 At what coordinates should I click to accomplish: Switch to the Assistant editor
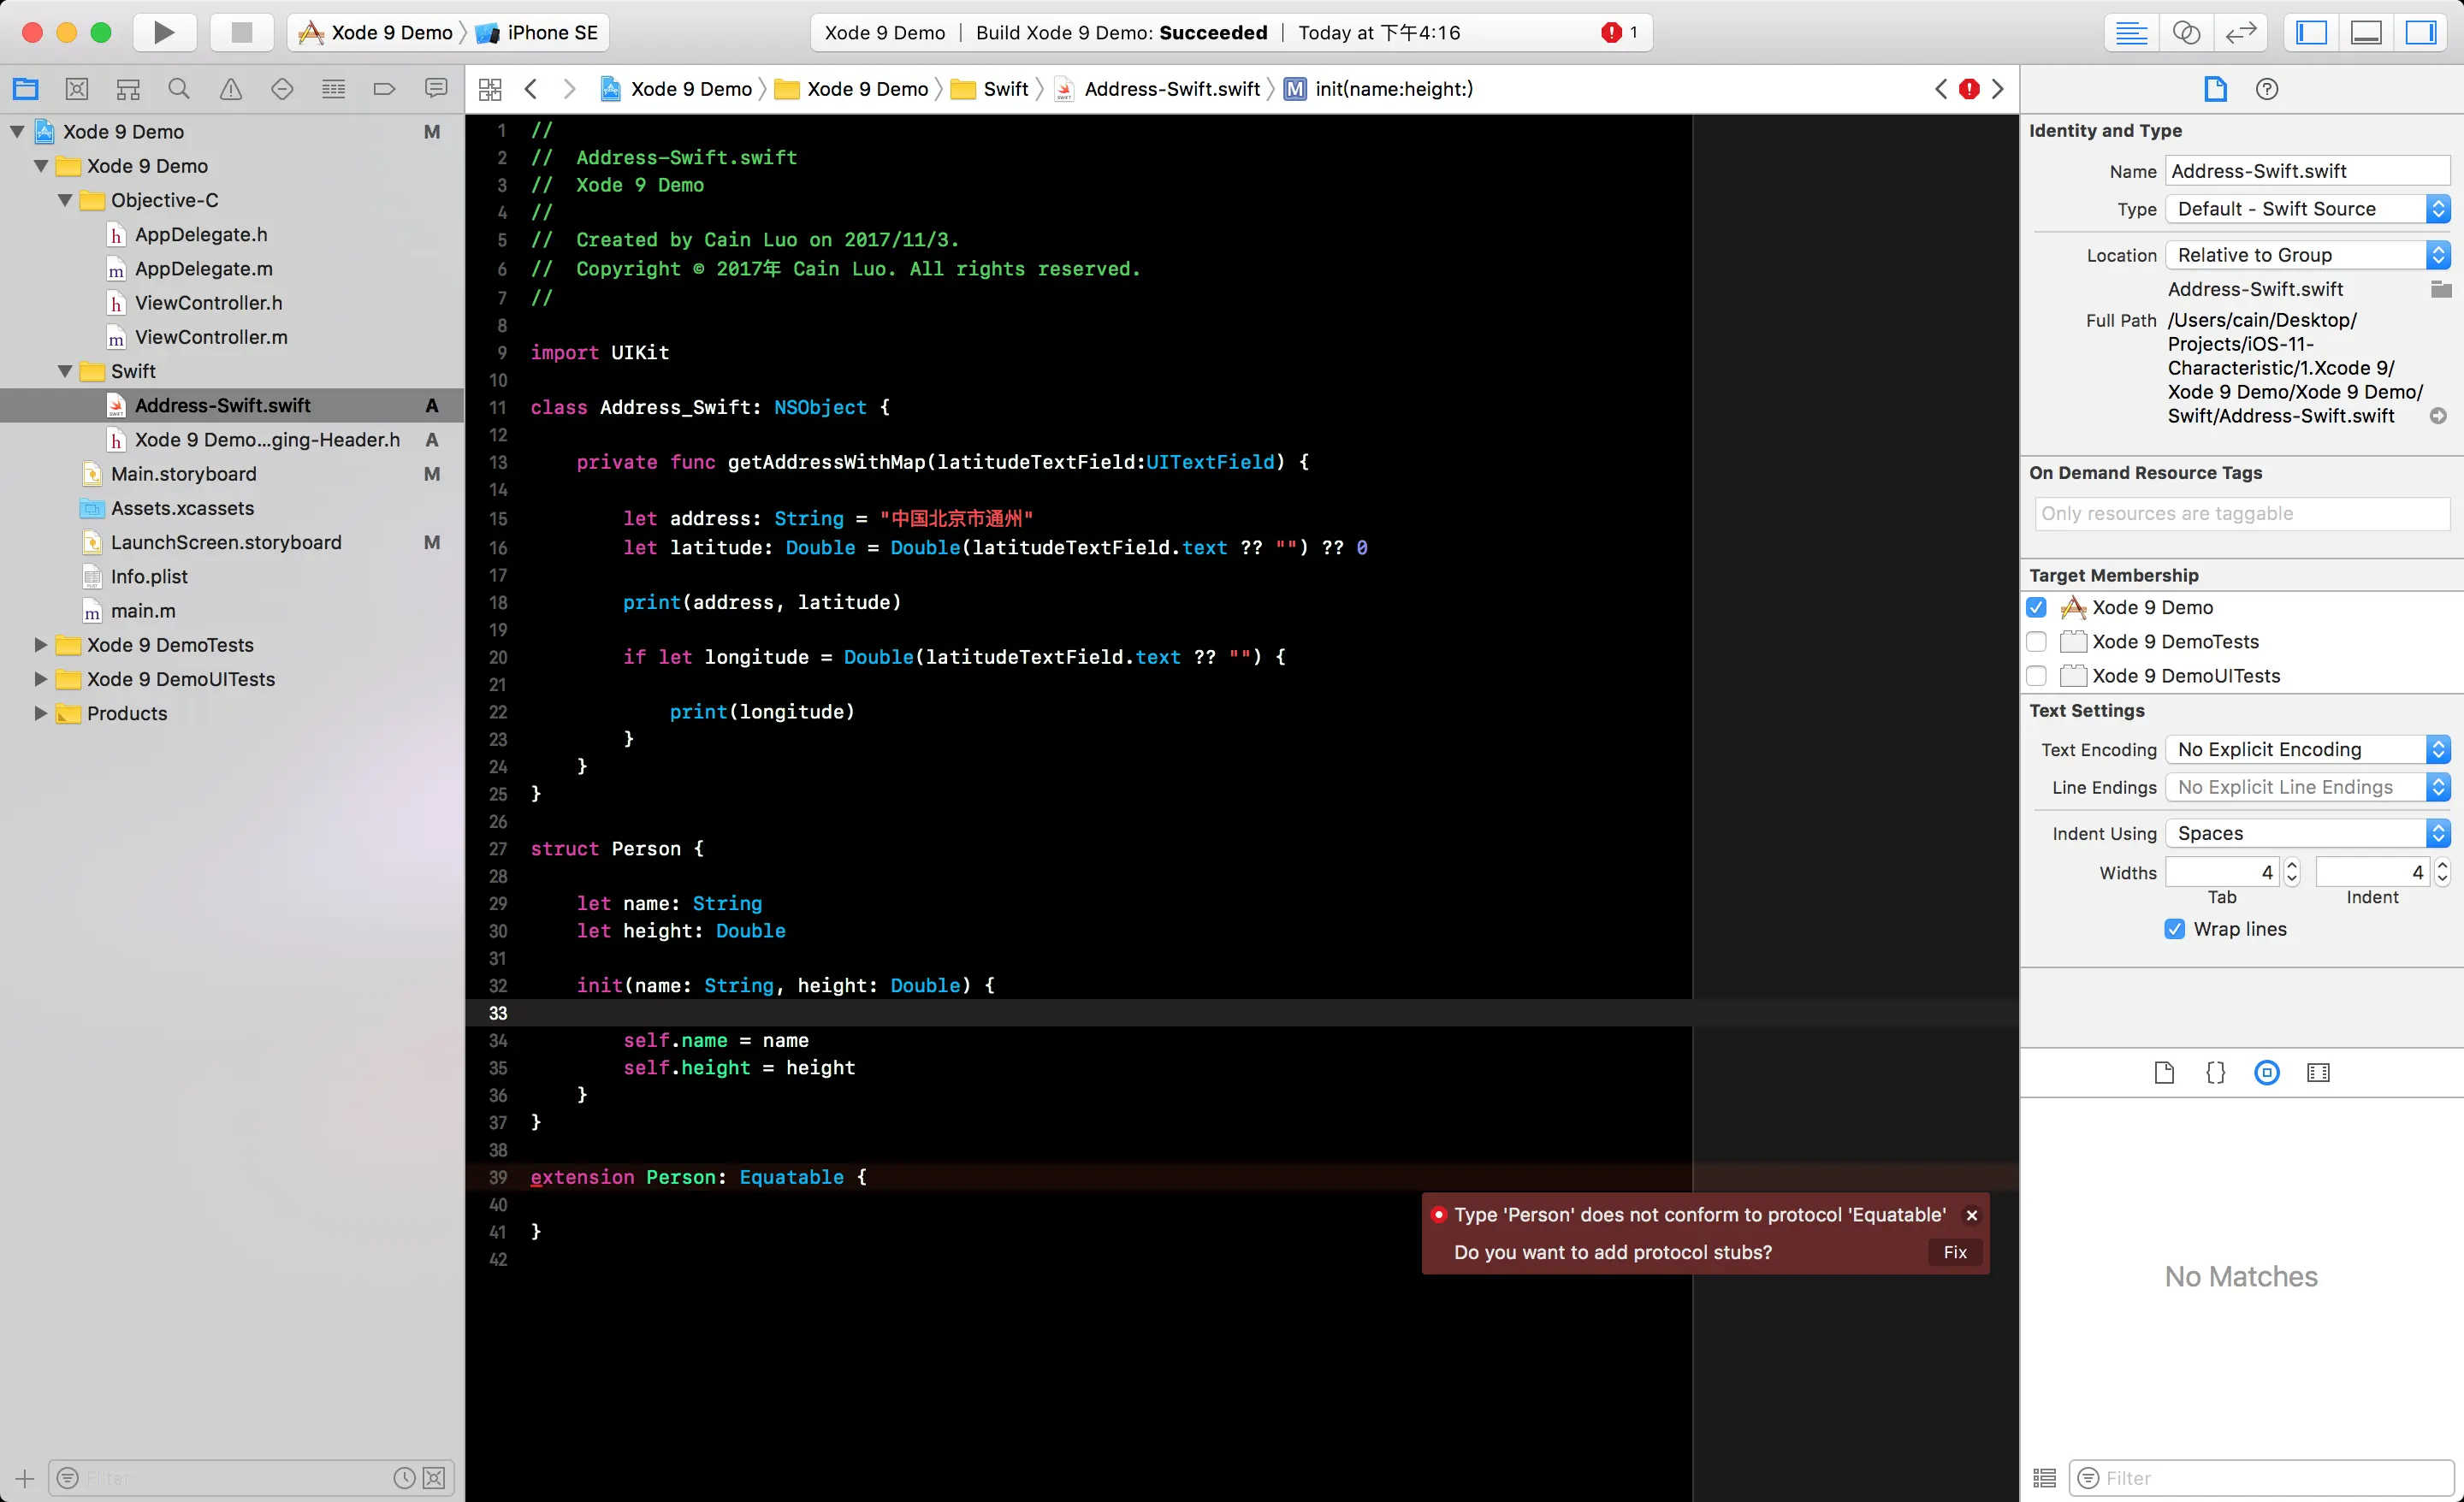coord(2186,32)
